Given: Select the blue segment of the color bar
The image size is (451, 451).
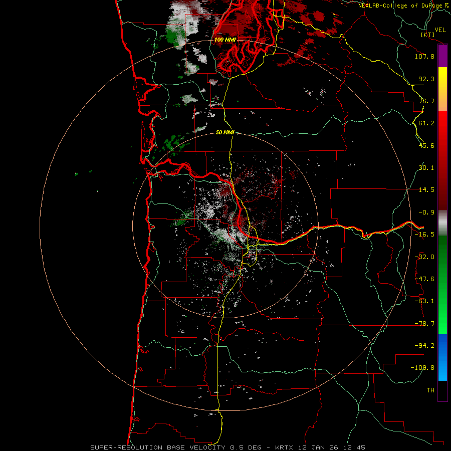Looking at the screenshot, I should [442, 357].
